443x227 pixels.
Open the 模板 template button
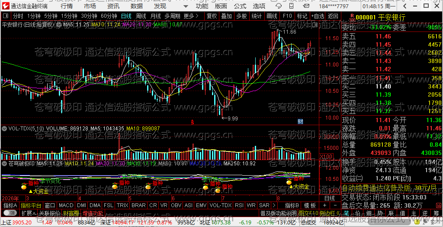coord(310,205)
